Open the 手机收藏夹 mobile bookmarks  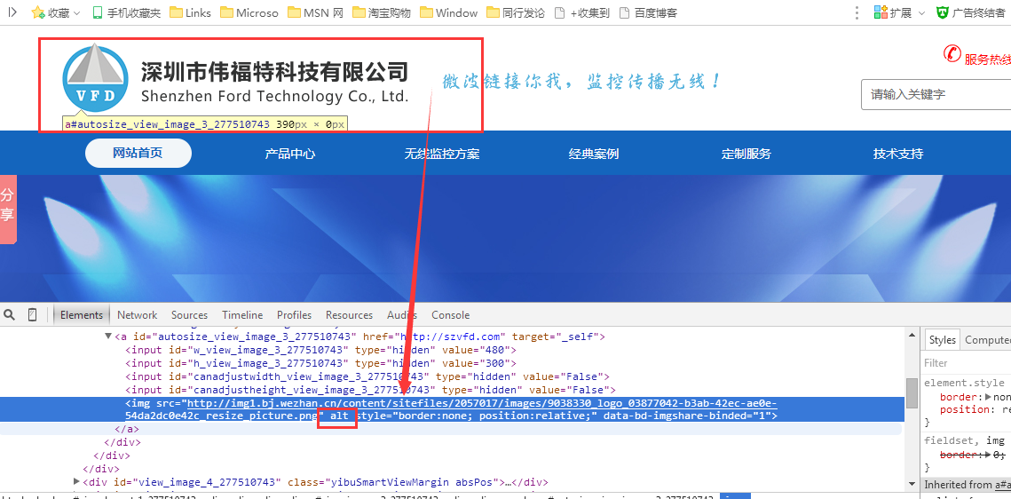coord(126,12)
